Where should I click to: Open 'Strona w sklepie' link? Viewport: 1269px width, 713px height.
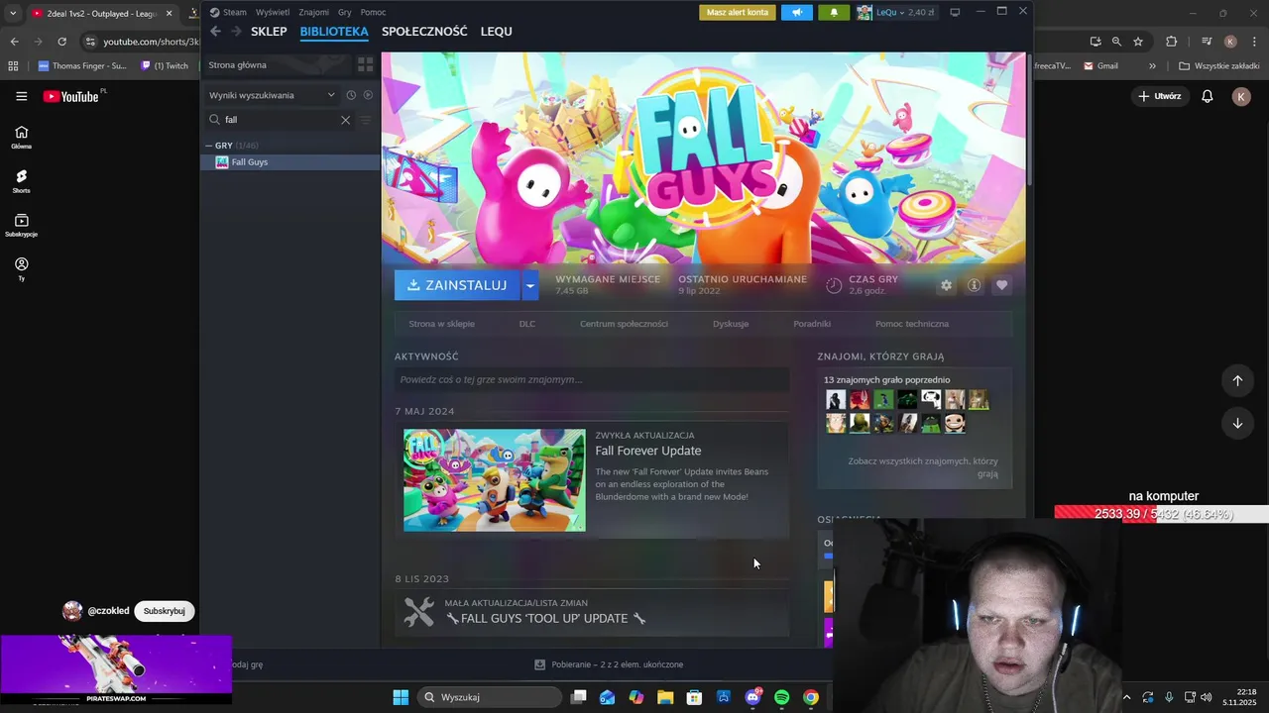click(x=441, y=324)
